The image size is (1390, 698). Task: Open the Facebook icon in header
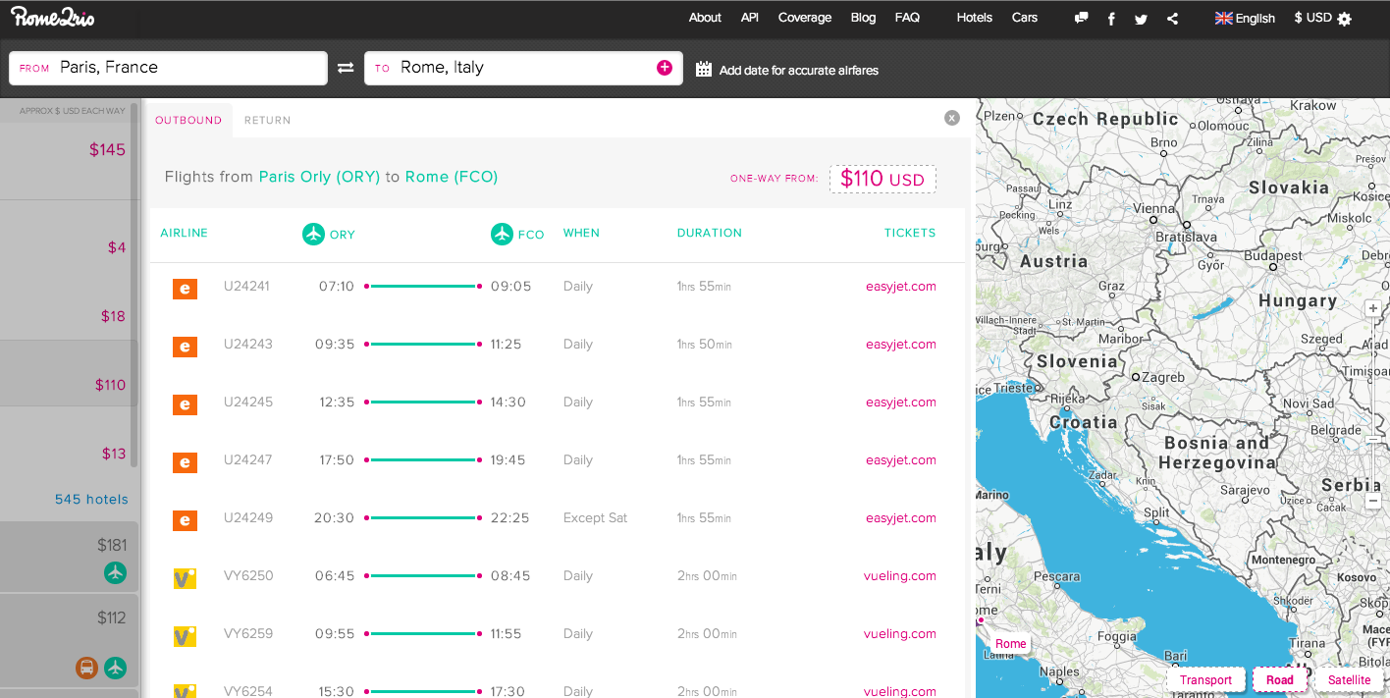[1111, 19]
